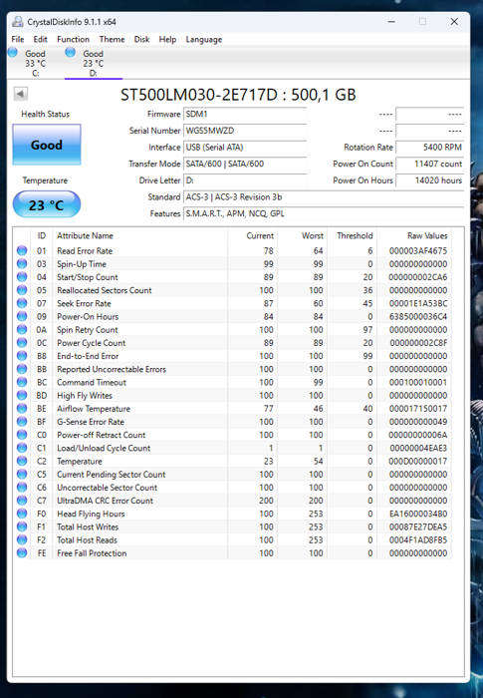The image size is (483, 698).
Task: Click status icon for G-Sense Error Rate
Action: point(21,422)
